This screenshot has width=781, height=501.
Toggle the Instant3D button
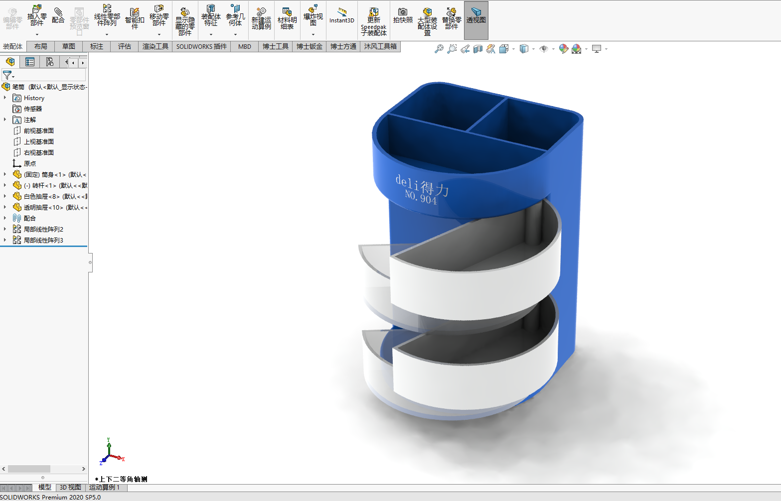click(341, 15)
